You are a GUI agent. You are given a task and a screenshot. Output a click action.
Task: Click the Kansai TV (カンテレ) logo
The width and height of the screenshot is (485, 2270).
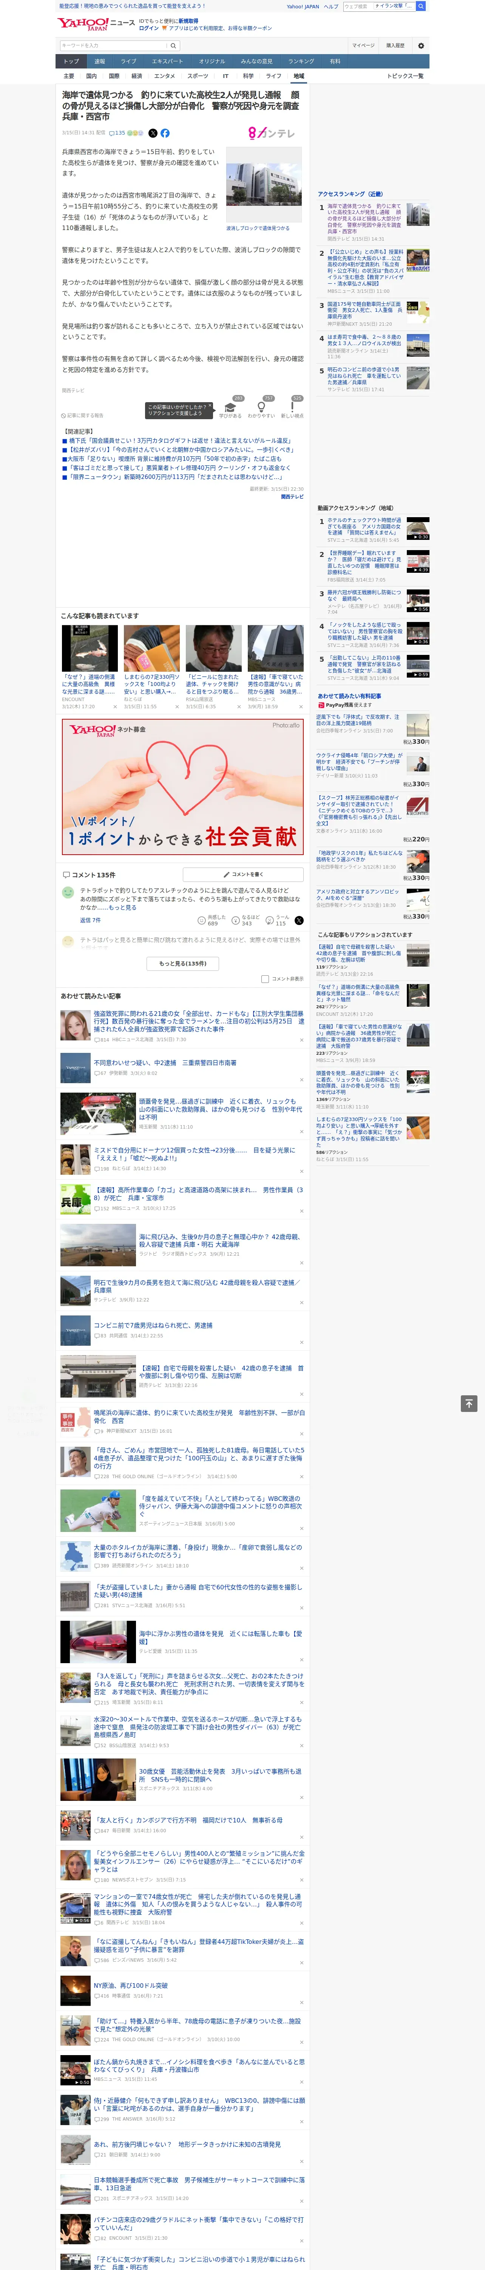[x=271, y=133]
